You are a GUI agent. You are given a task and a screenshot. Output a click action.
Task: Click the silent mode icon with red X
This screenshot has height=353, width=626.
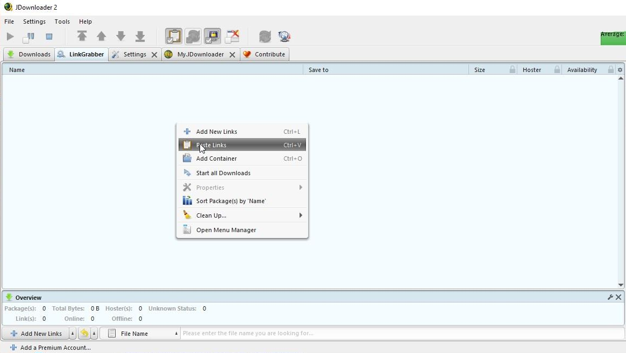(232, 37)
